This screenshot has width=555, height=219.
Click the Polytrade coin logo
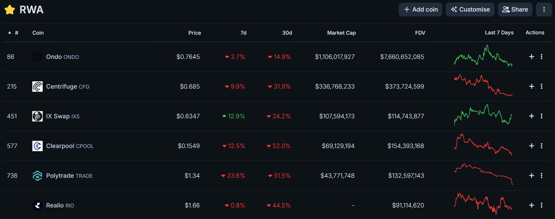point(37,176)
